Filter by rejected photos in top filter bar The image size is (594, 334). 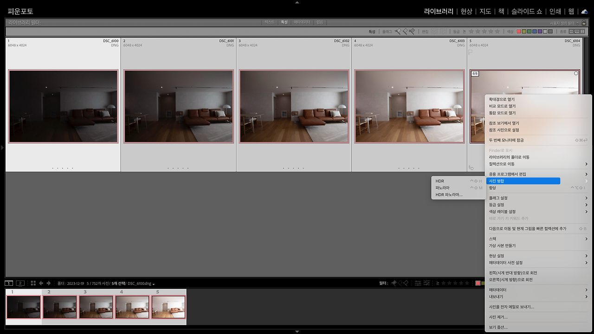click(412, 32)
